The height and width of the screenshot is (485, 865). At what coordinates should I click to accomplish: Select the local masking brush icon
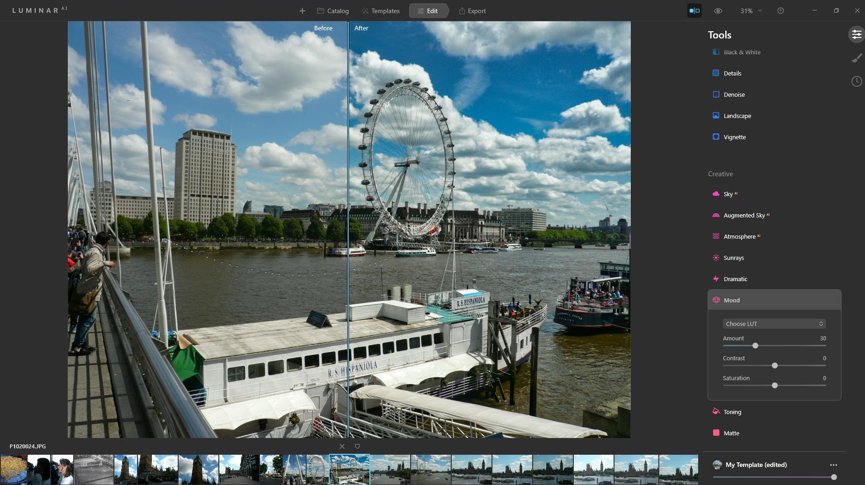(x=856, y=58)
